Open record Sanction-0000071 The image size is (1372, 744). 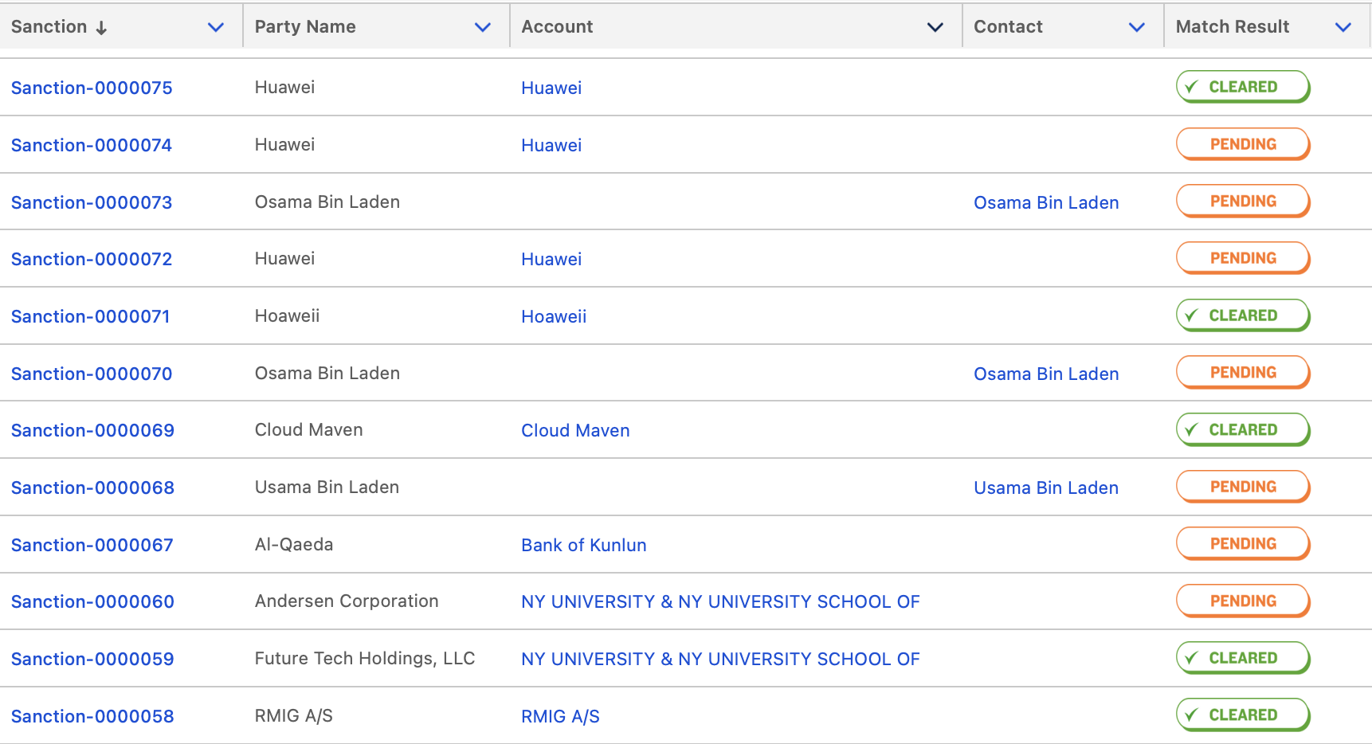(91, 316)
